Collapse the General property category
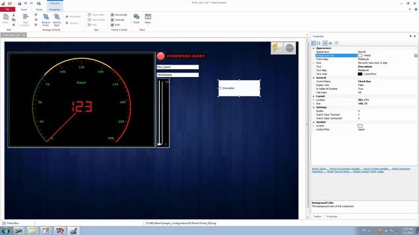419x235 pixels. click(x=314, y=78)
